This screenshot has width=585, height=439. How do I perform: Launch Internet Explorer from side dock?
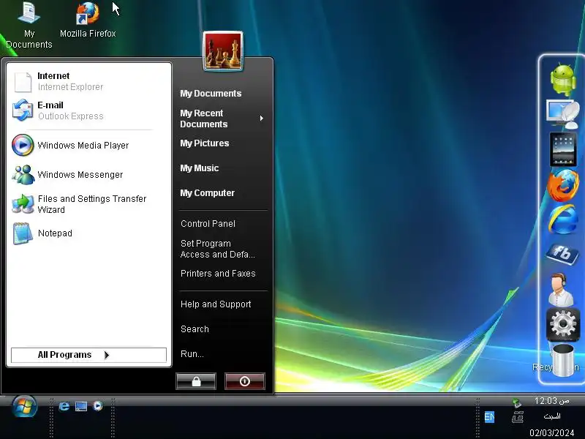tap(563, 219)
